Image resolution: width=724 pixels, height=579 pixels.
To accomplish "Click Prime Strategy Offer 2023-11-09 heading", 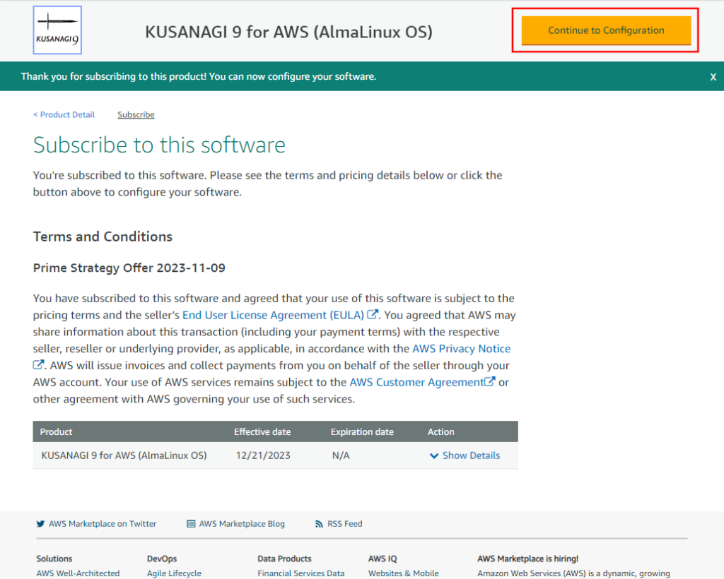I will pyautogui.click(x=129, y=268).
